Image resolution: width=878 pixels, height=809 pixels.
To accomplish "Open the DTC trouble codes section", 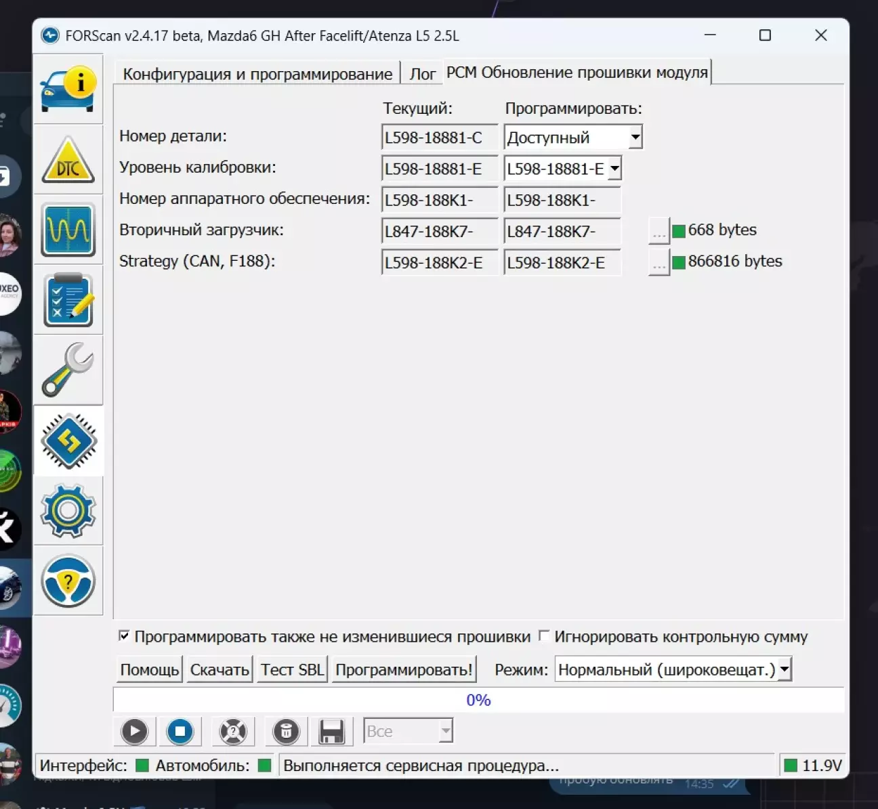I will coord(68,160).
